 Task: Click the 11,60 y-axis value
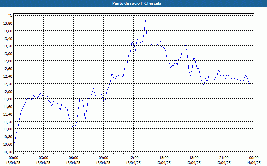coord(8,107)
